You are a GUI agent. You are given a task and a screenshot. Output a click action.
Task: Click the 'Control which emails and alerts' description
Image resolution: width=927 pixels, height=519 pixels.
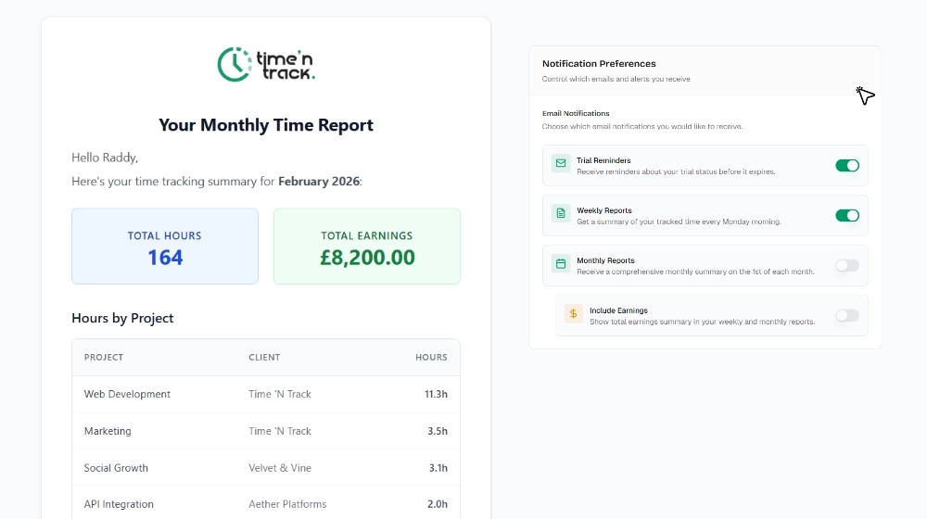coord(616,79)
